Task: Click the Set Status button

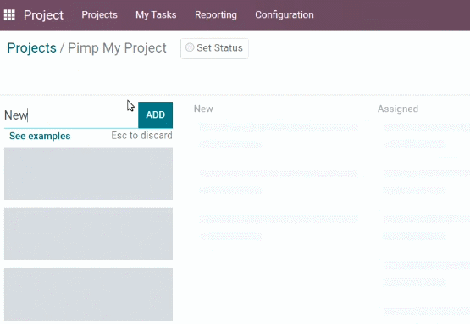Action: (x=214, y=48)
